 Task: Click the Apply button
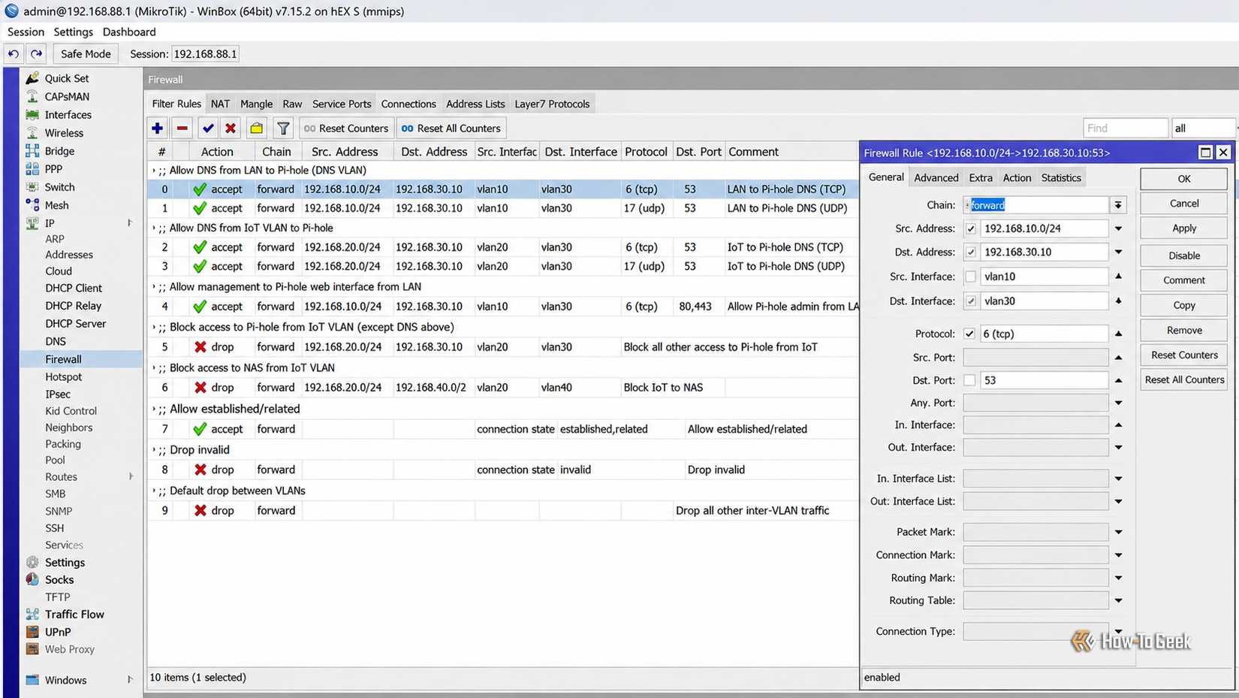pos(1184,228)
